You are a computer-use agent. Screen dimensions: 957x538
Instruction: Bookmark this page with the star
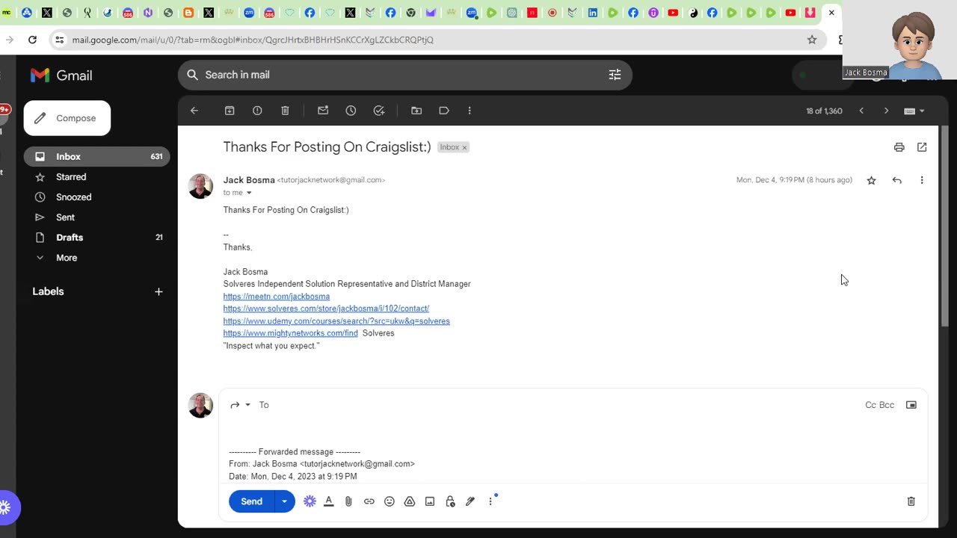[812, 40]
